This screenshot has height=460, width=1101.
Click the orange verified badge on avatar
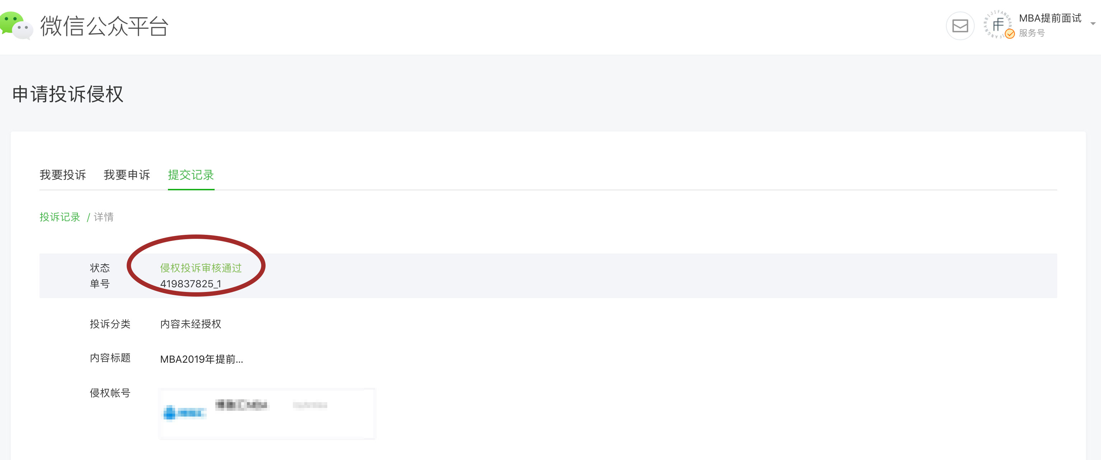pyautogui.click(x=1009, y=34)
